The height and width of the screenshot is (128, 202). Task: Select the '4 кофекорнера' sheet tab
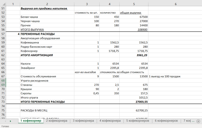point(110,121)
